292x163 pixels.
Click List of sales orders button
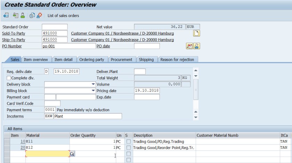63,16
